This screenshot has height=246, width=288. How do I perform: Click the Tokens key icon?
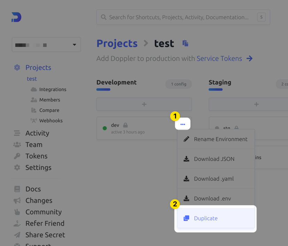[x=17, y=156]
